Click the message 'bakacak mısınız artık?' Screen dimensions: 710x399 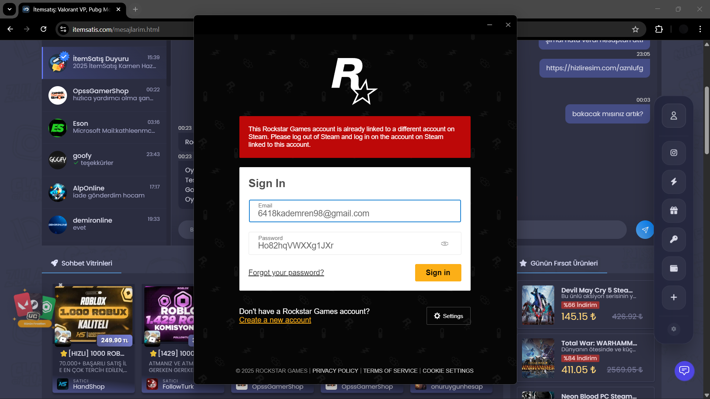pyautogui.click(x=608, y=114)
